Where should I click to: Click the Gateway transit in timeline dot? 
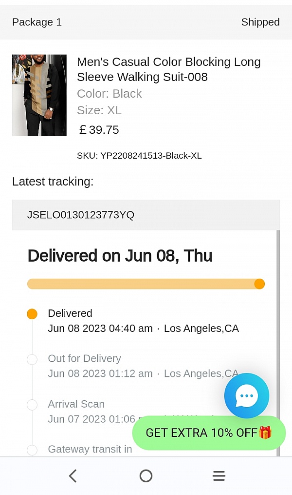[x=32, y=450]
